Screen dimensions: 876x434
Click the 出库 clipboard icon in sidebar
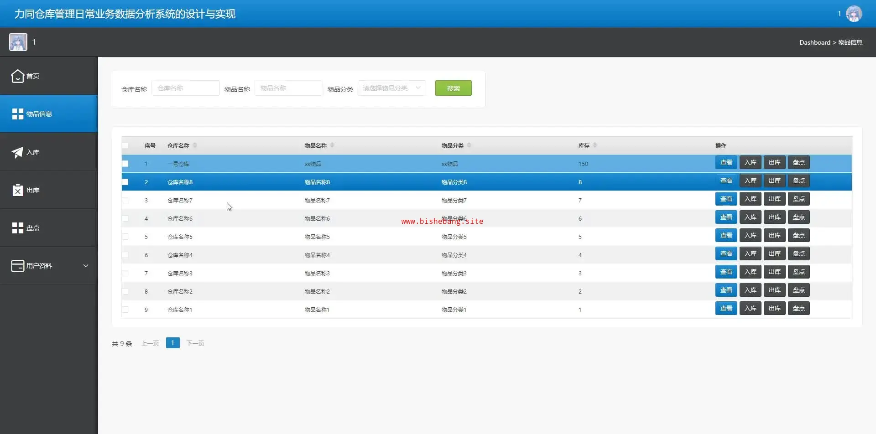click(x=17, y=190)
